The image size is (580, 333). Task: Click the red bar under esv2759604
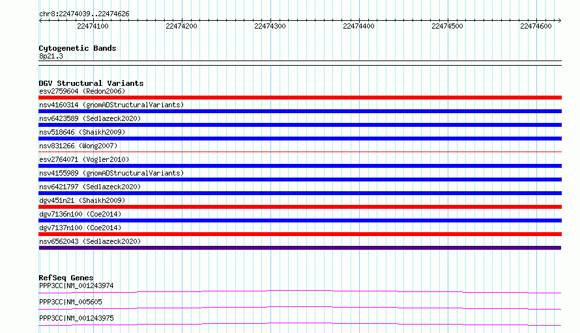point(300,98)
